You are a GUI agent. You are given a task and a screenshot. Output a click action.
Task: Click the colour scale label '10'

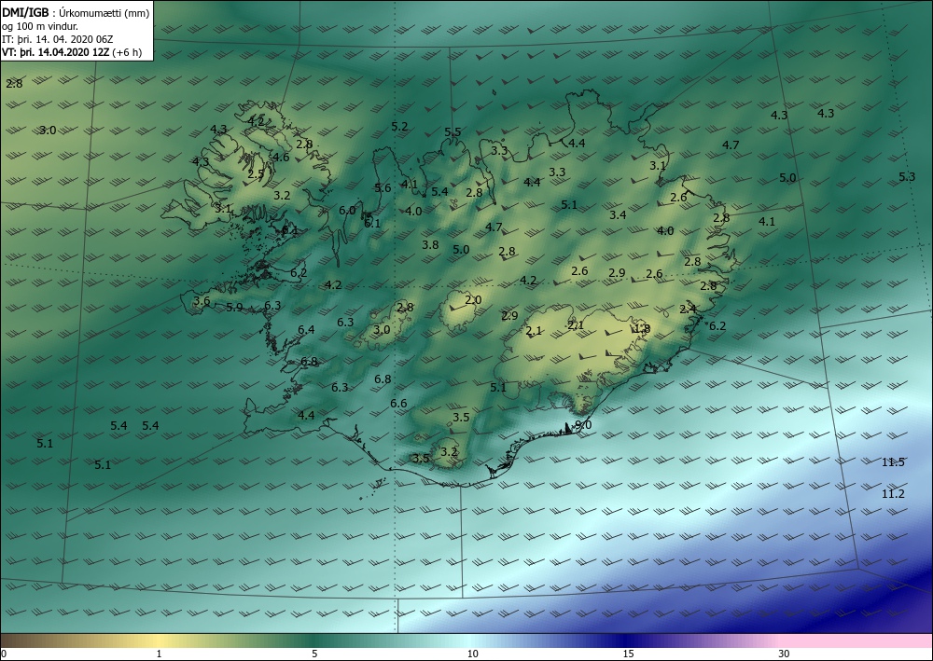pos(472,654)
